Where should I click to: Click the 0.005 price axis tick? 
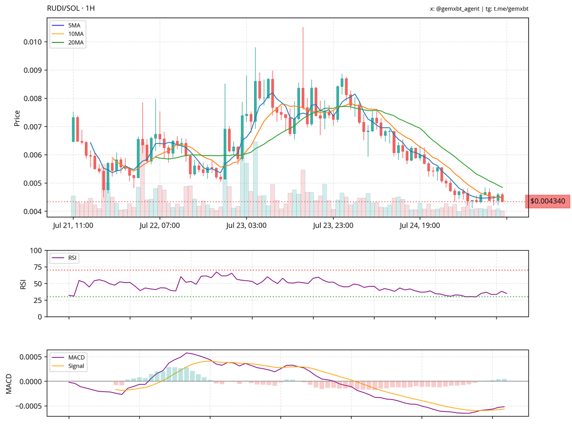click(32, 183)
